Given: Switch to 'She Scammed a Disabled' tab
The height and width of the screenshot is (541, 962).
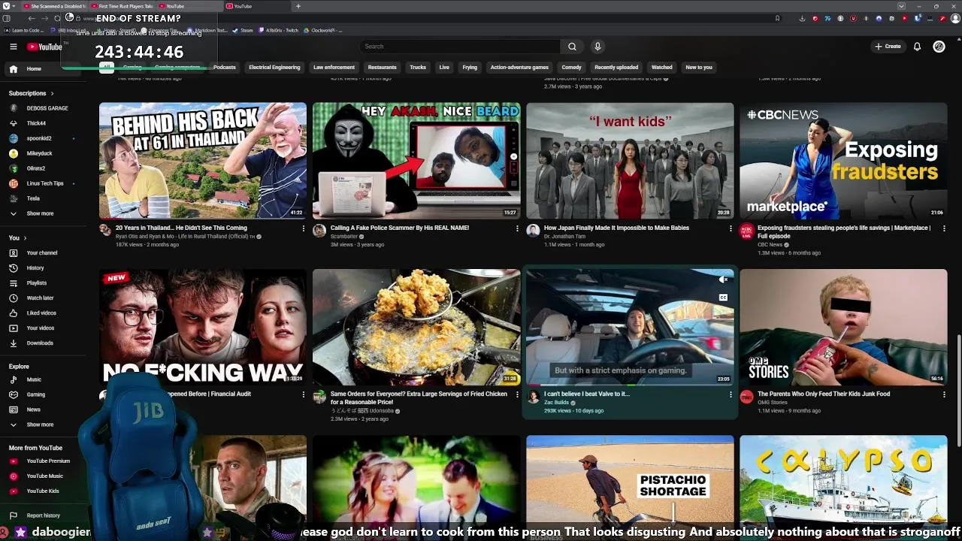Looking at the screenshot, I should (54, 6).
